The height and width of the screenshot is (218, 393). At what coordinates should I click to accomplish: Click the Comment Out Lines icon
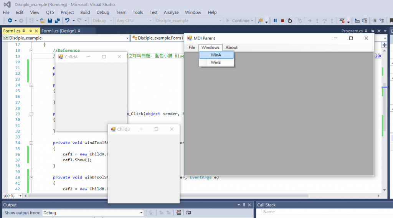pyautogui.click(x=375, y=21)
